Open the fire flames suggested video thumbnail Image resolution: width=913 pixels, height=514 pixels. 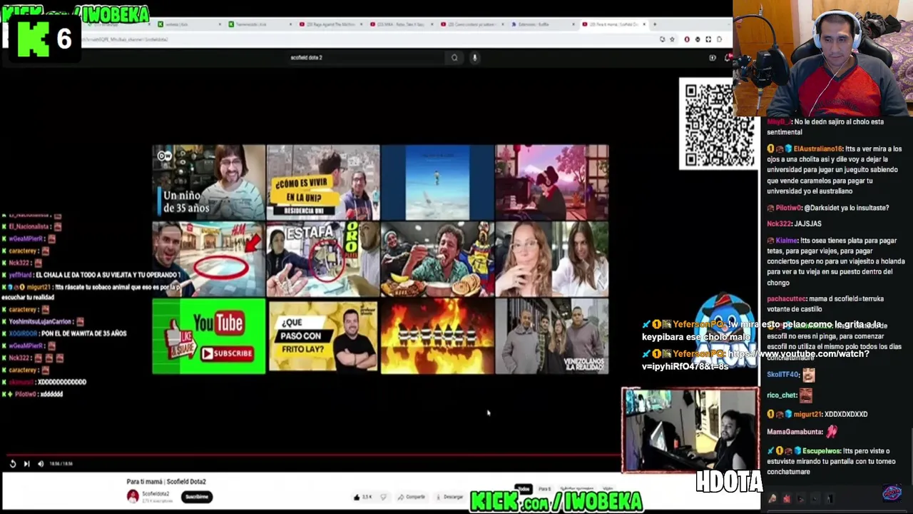tap(437, 336)
